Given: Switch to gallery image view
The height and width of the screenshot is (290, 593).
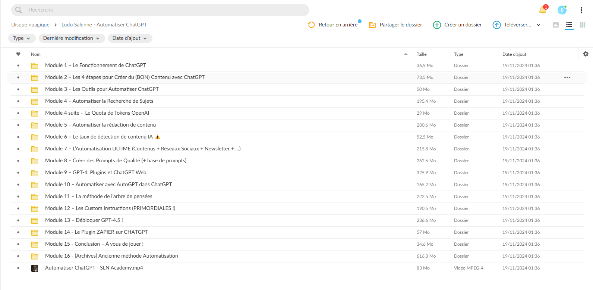Looking at the screenshot, I should tap(556, 25).
